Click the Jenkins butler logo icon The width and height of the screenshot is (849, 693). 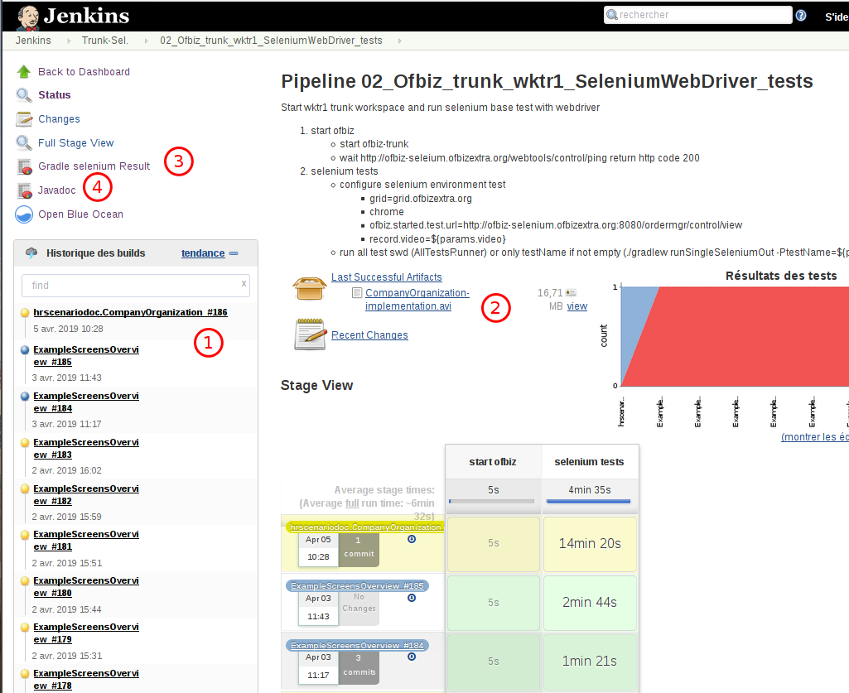click(x=27, y=17)
